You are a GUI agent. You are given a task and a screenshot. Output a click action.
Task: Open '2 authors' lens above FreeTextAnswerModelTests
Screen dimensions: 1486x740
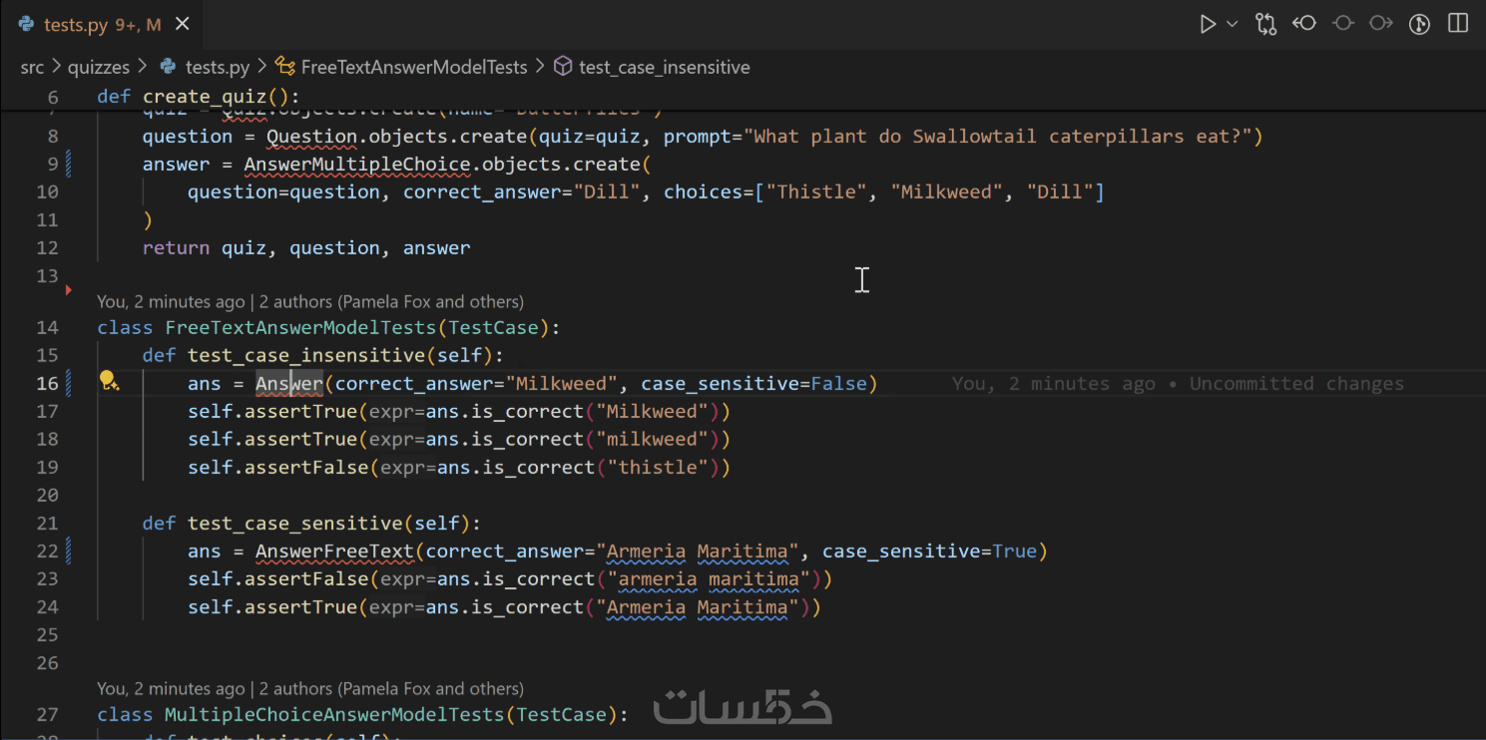pos(391,301)
